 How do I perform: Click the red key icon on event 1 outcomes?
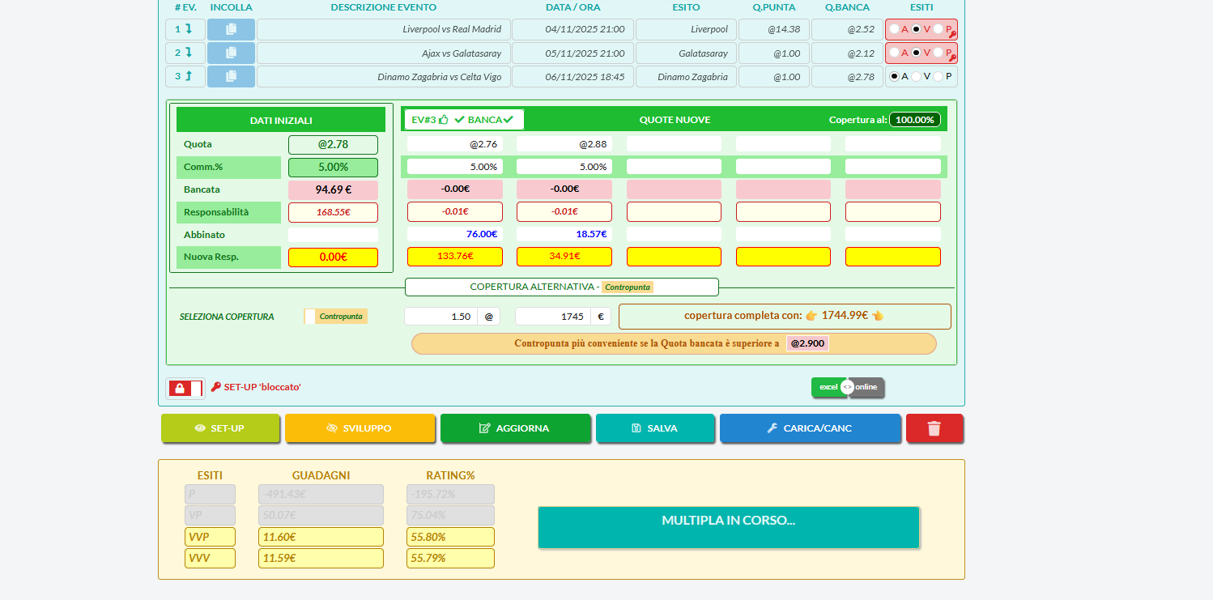pos(952,35)
